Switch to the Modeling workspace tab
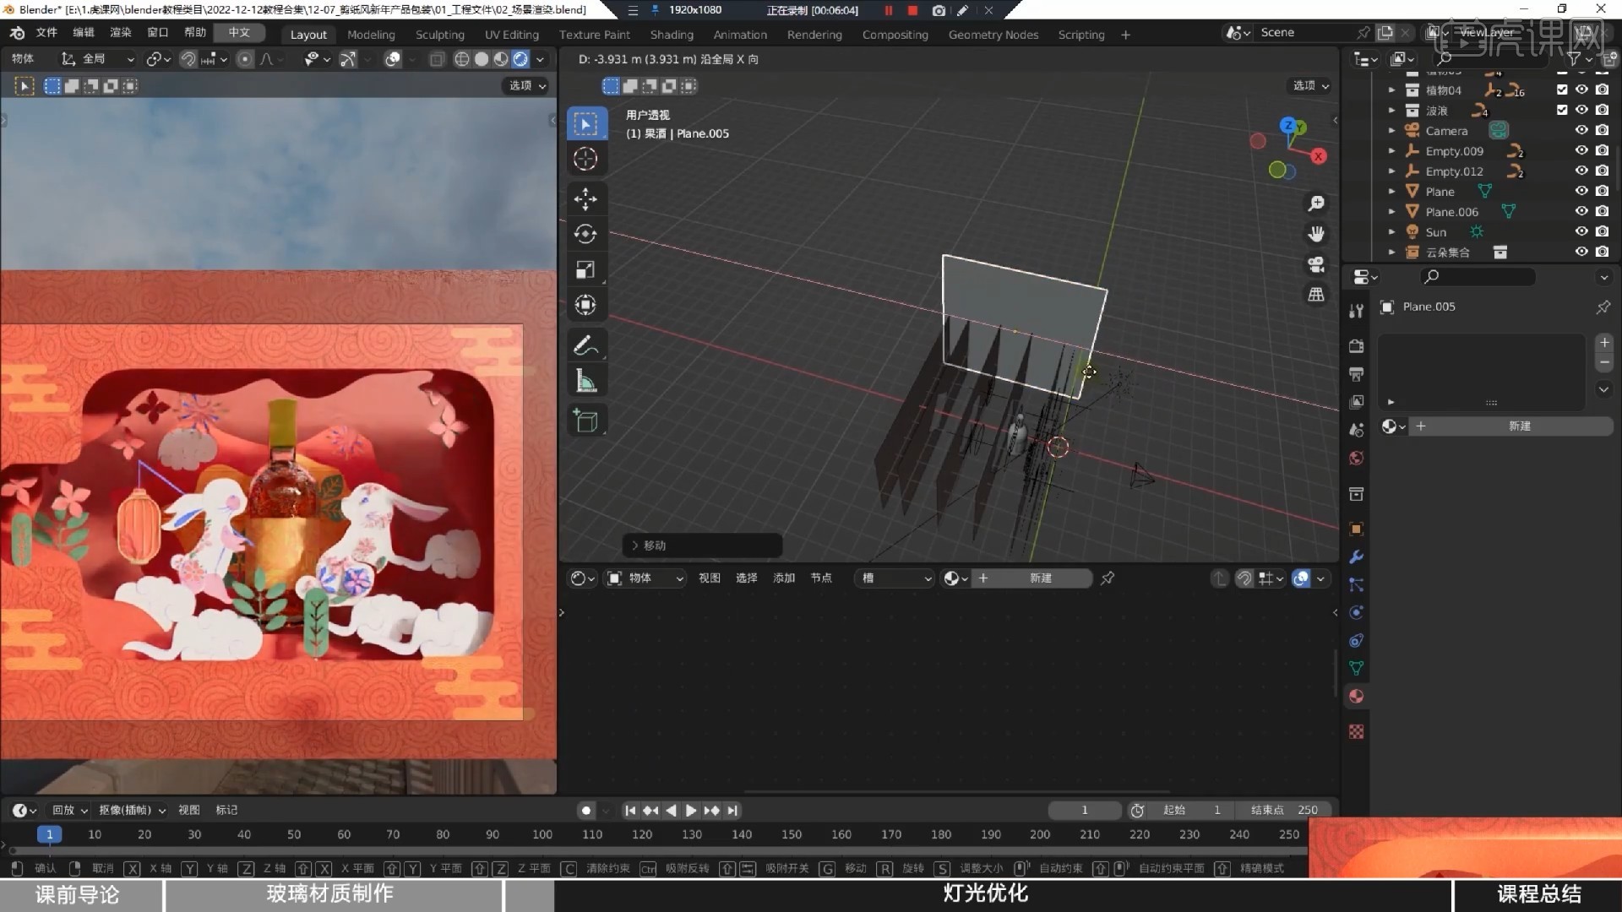The image size is (1622, 912). click(371, 35)
